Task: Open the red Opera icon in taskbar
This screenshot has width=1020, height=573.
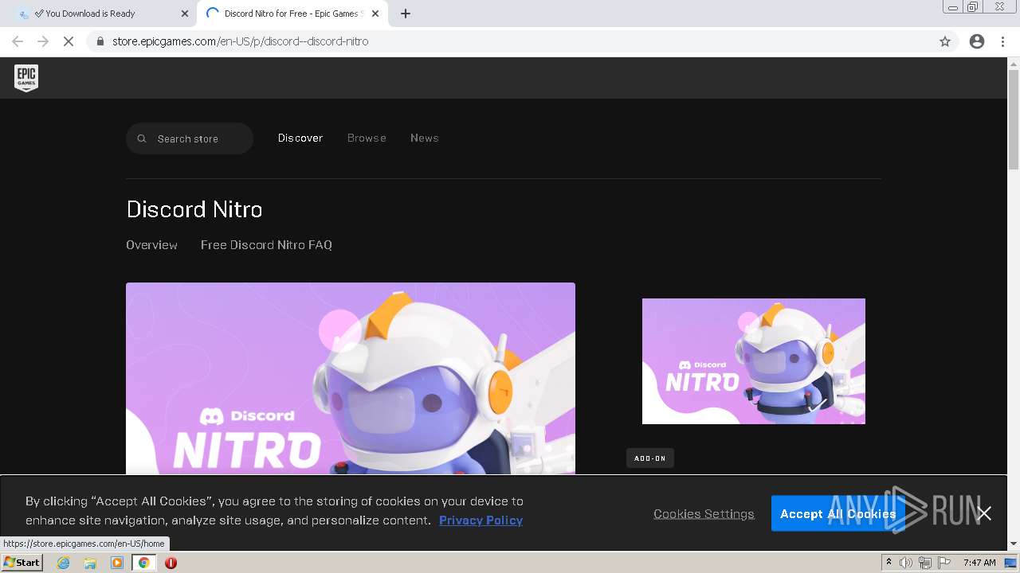Action: (x=171, y=563)
